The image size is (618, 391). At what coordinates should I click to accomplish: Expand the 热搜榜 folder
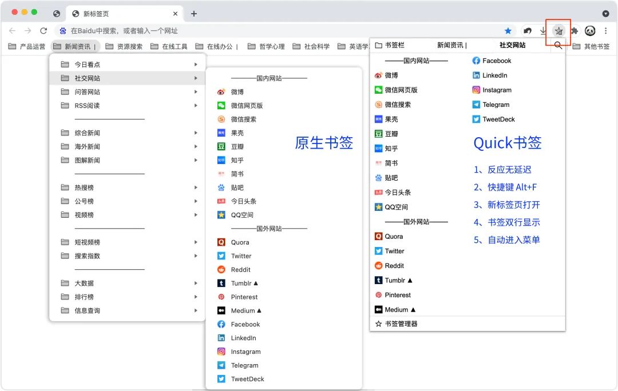click(x=128, y=187)
